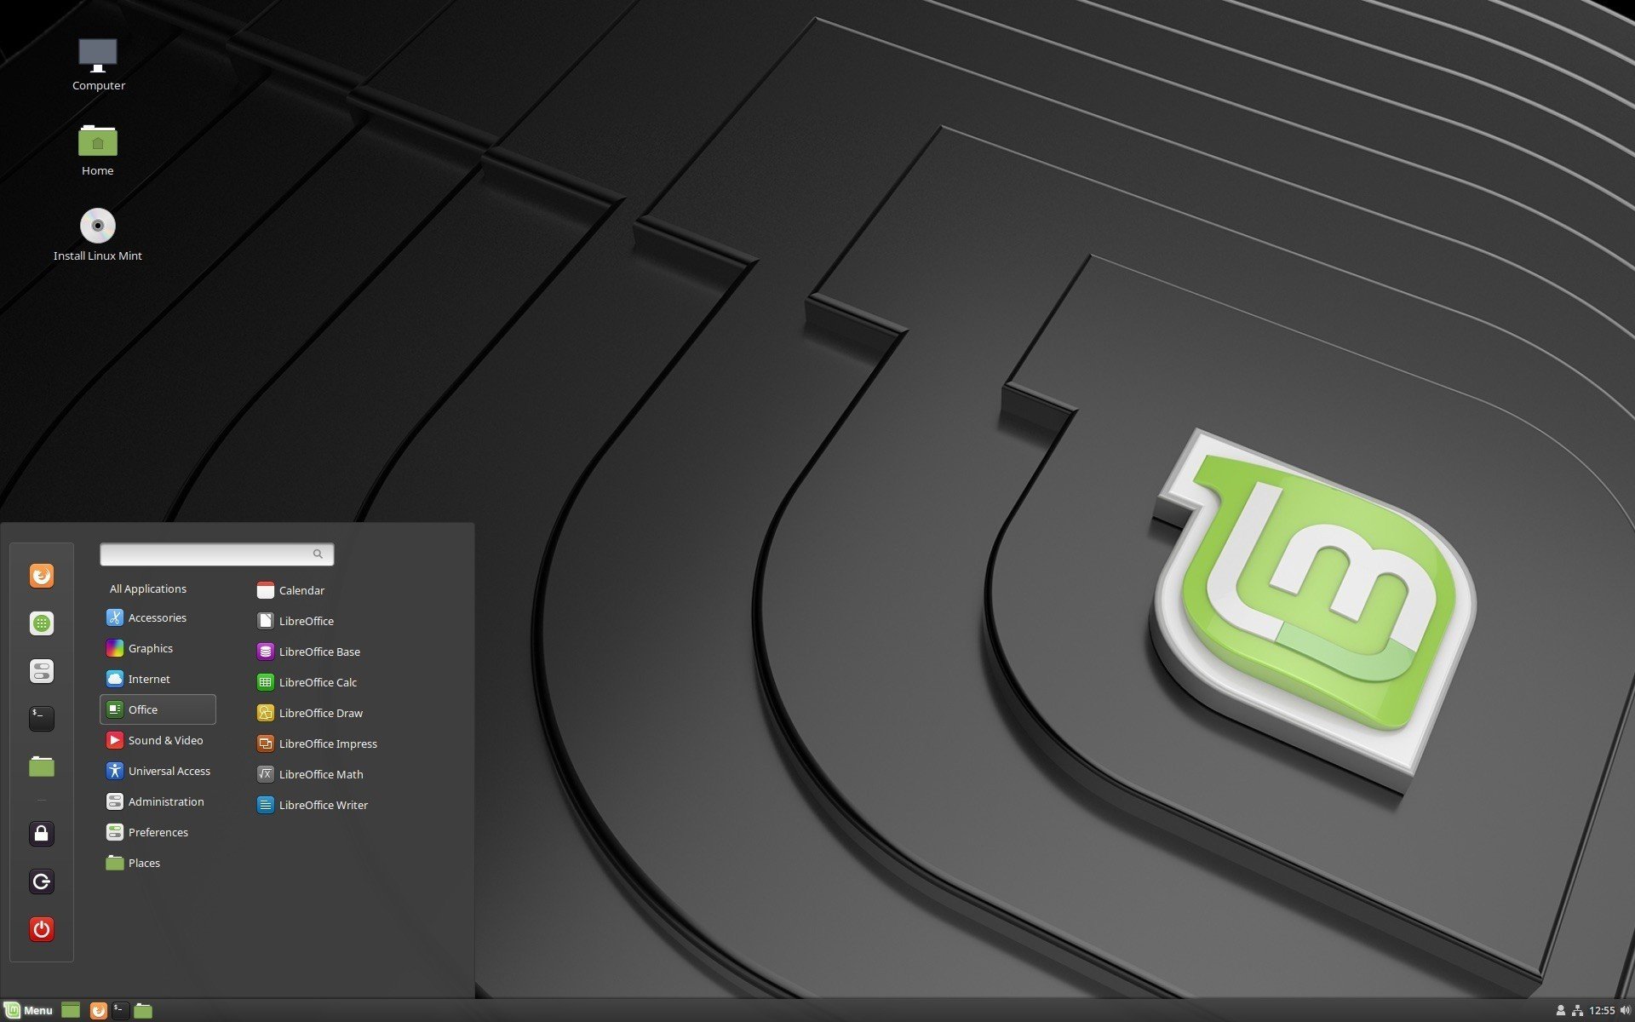The image size is (1635, 1022).
Task: Lock the screen using the sidebar icon
Action: coord(41,834)
